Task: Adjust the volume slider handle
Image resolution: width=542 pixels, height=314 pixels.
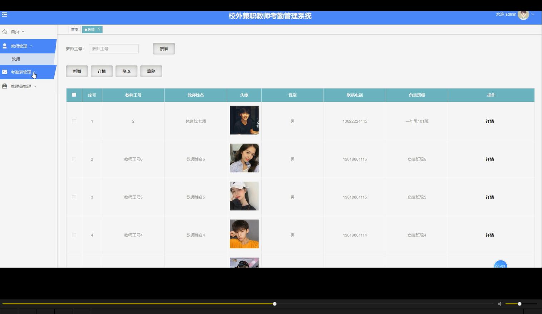Action: (x=519, y=304)
